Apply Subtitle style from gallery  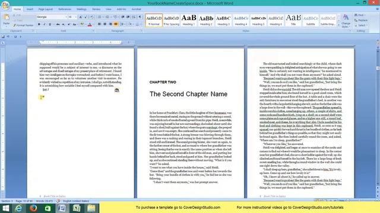click(x=311, y=20)
